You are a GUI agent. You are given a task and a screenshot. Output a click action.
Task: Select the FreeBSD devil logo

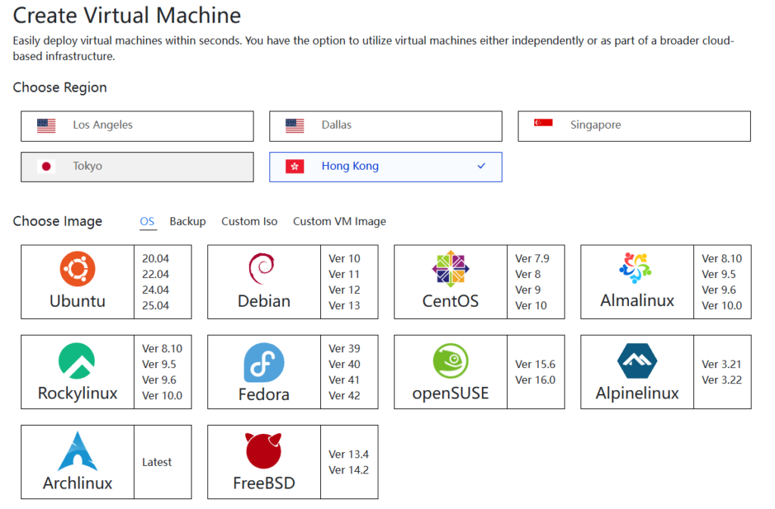coord(263,451)
